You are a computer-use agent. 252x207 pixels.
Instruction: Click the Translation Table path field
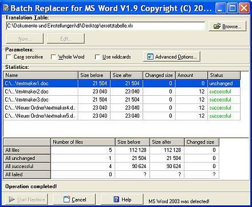(x=105, y=26)
